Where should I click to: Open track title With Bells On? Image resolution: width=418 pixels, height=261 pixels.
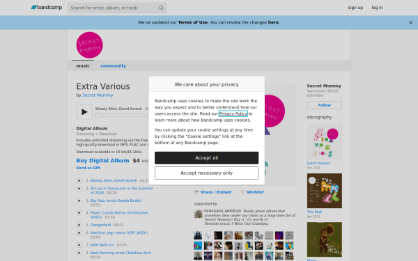click(102, 245)
